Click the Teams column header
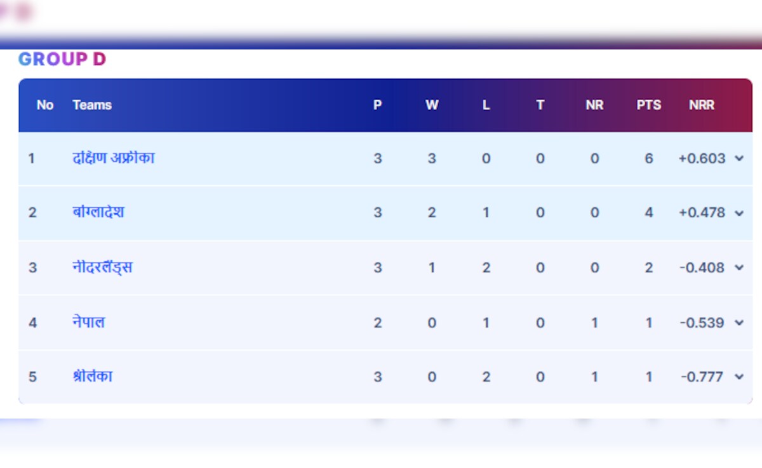The height and width of the screenshot is (468, 762). 92,105
